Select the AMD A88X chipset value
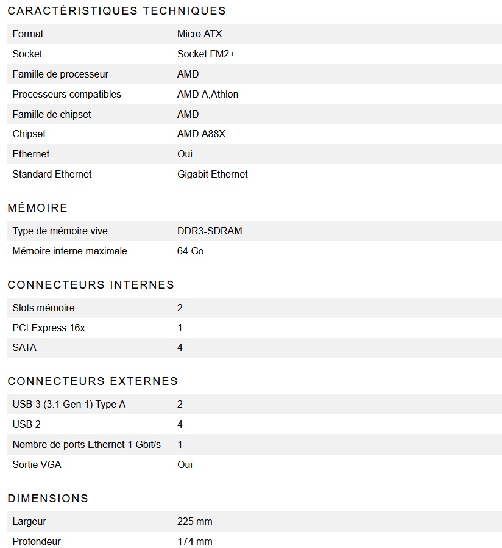Image resolution: width=502 pixels, height=548 pixels. 201,134
